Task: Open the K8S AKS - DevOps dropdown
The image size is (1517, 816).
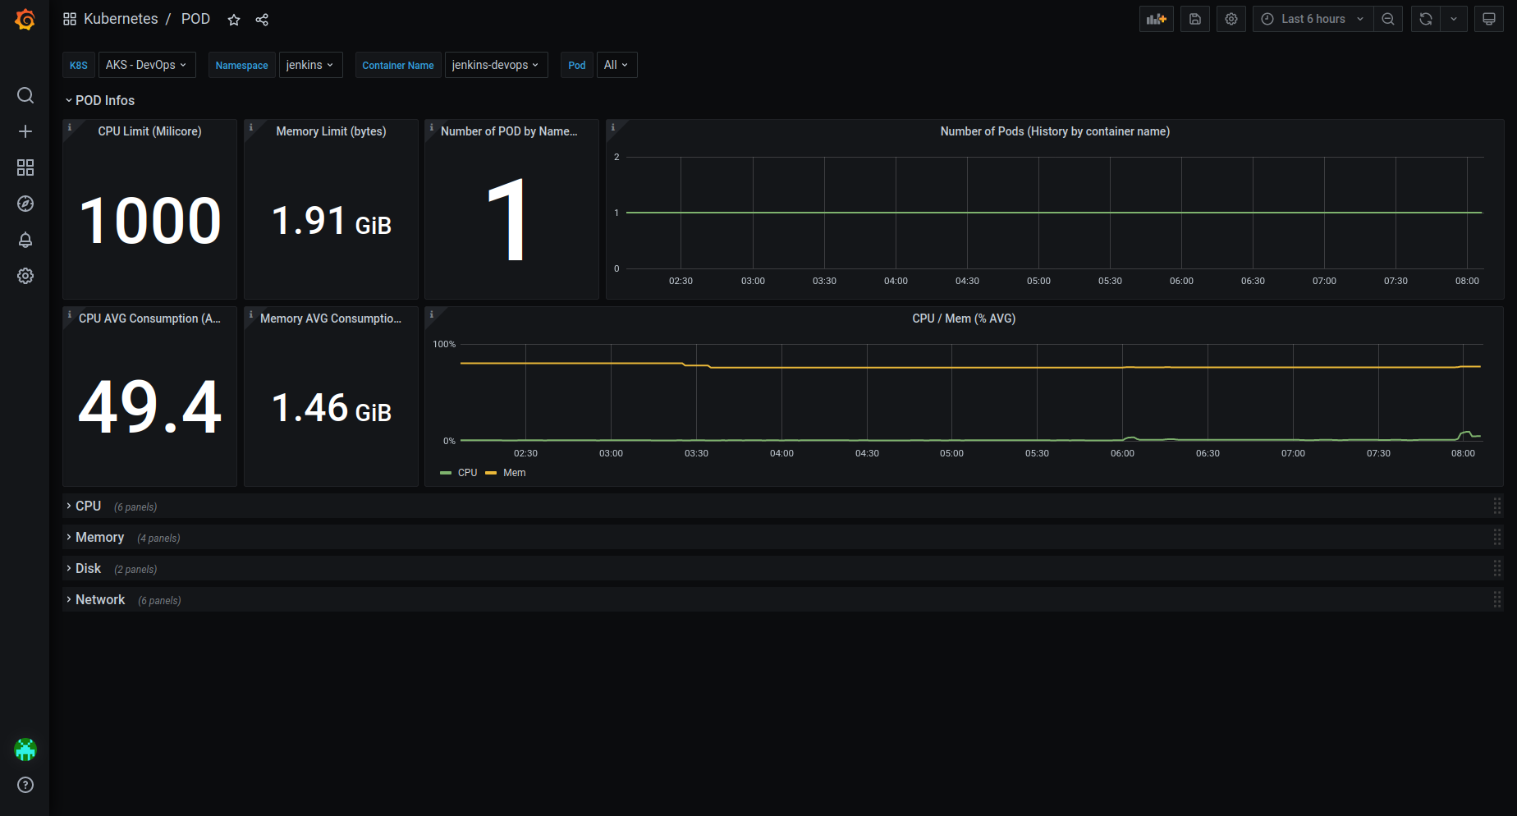Action: (x=147, y=65)
